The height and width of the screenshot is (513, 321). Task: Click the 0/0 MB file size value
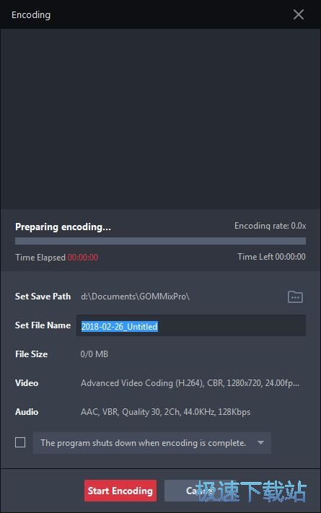pyautogui.click(x=94, y=354)
